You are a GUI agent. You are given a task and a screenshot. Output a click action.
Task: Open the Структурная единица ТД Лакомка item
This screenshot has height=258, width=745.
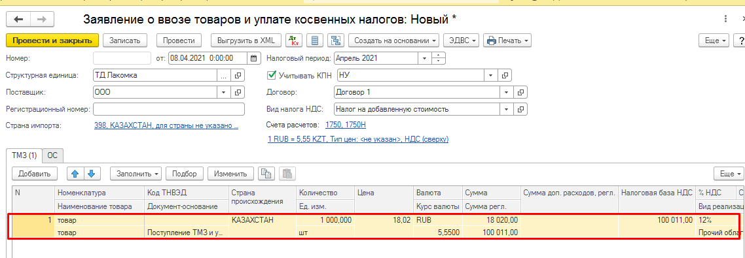click(x=238, y=75)
